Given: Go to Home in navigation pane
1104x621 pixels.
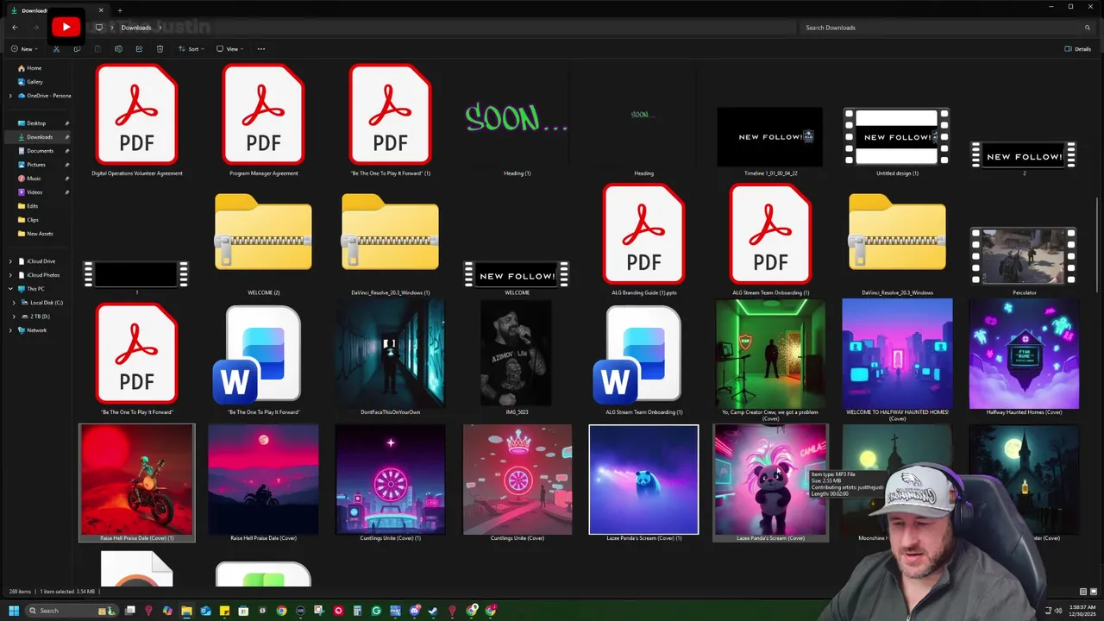Looking at the screenshot, I should point(34,68).
